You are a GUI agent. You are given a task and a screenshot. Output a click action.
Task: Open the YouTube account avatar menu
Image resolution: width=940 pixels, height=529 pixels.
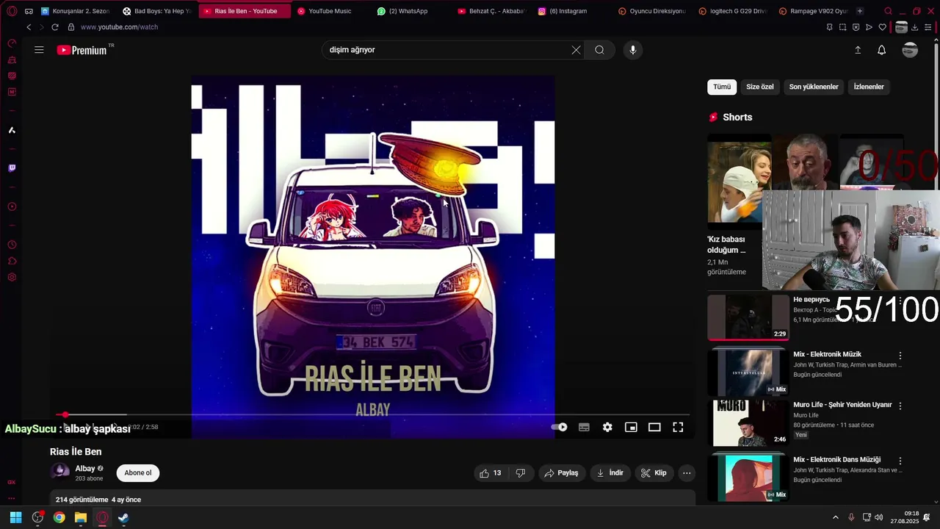910,50
